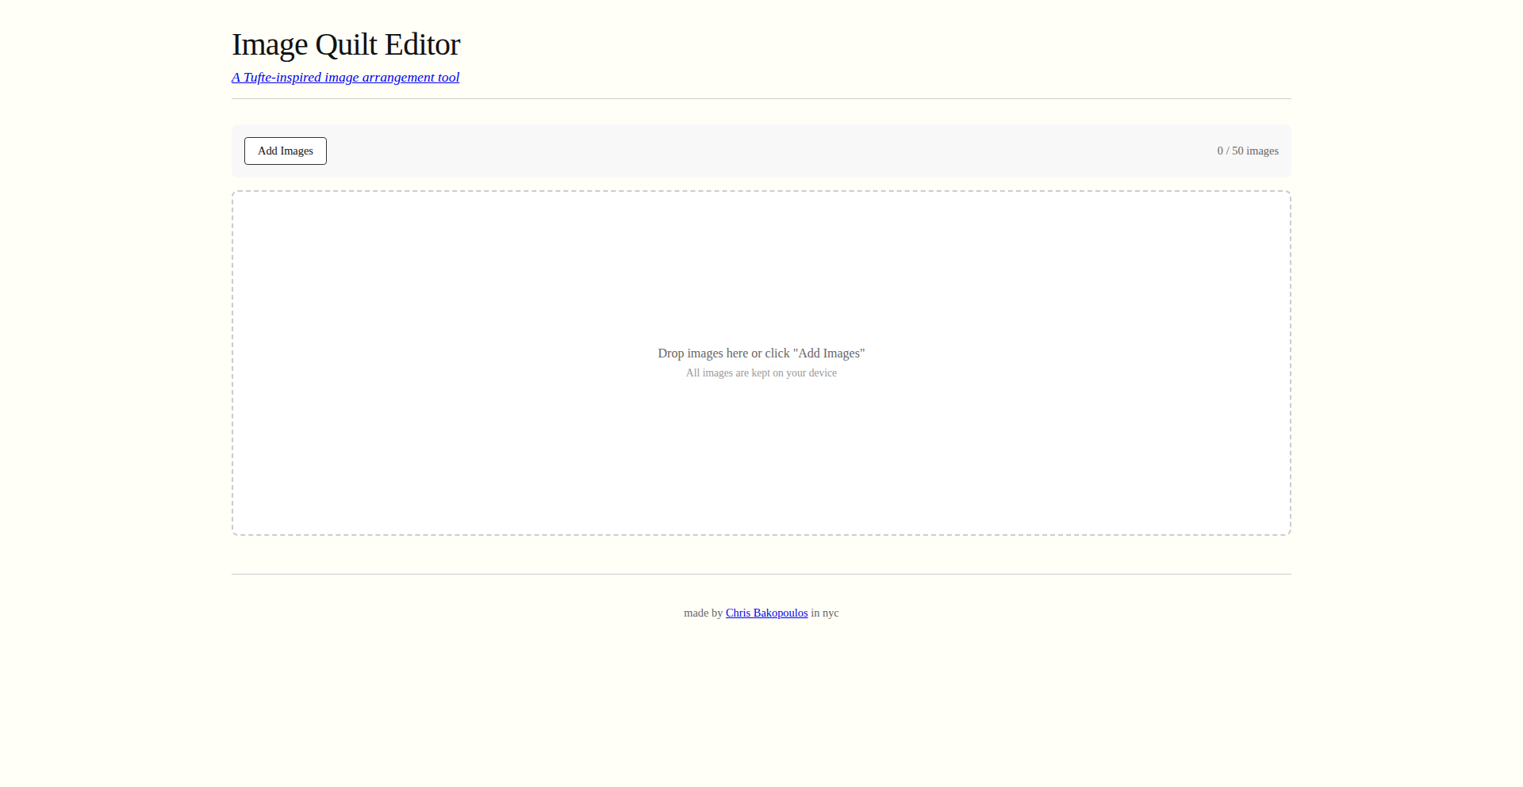Click the "Drop images here" prompt text

[761, 353]
